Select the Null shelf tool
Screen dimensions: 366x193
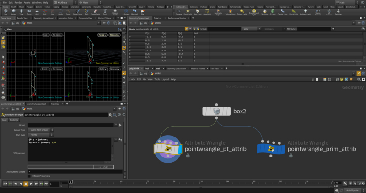(45, 12)
